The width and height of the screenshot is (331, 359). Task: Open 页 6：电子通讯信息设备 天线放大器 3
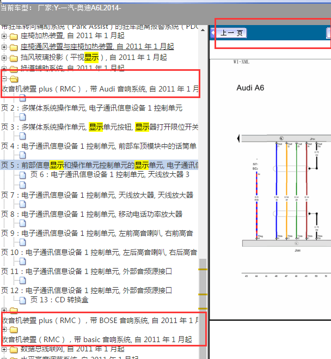[110, 174]
